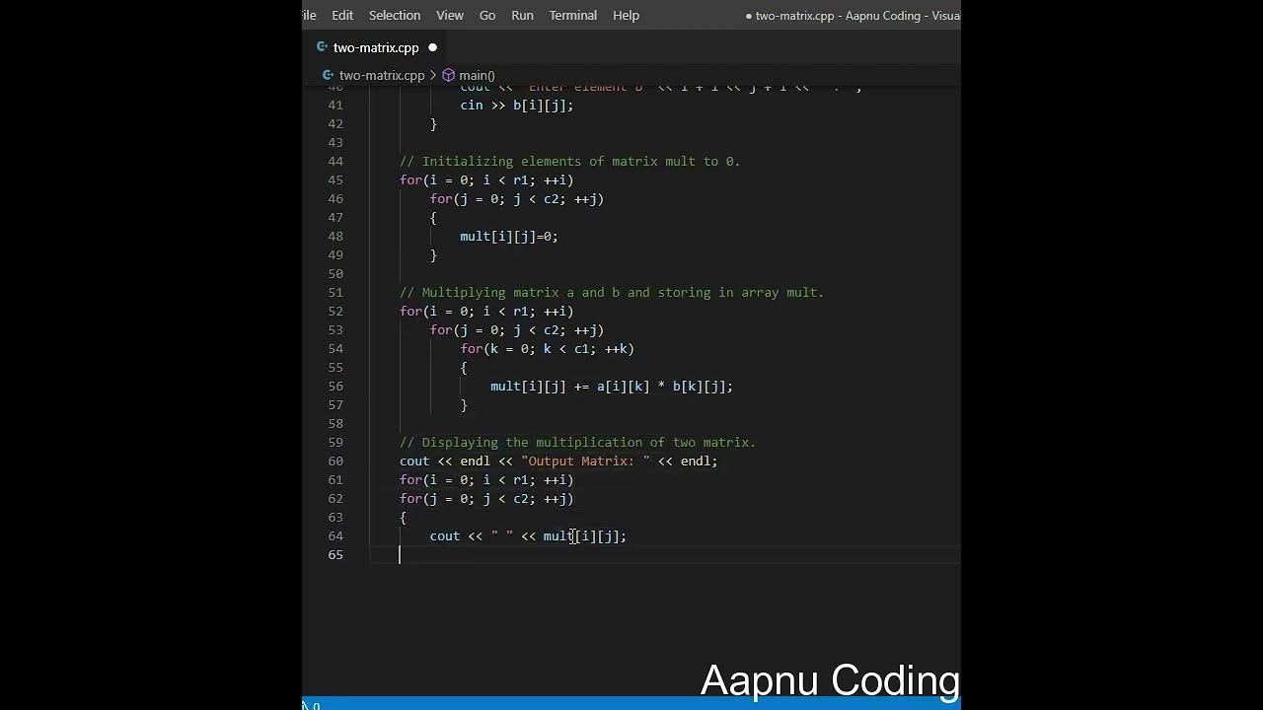Screen dimensions: 1263x710
Task: Open the Help menu
Action: click(x=626, y=15)
